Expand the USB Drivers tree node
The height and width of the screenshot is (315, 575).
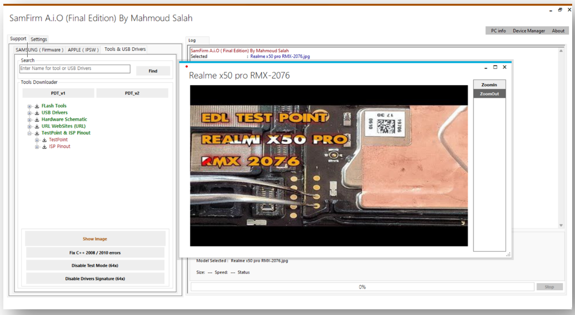(30, 113)
